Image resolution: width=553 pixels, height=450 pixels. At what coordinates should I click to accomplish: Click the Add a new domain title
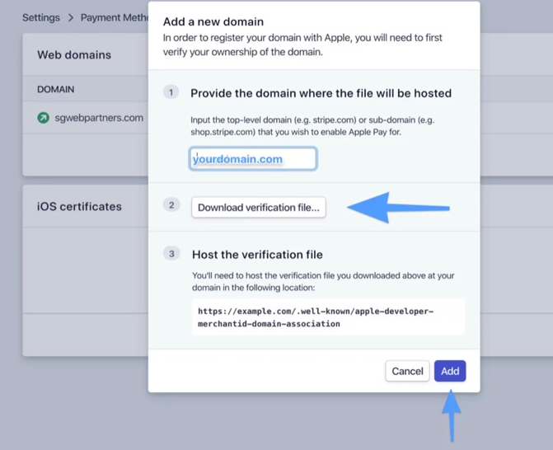click(x=213, y=21)
